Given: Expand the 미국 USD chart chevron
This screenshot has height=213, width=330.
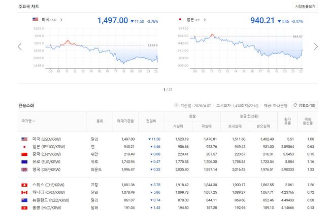Looking at the screenshot, I should click(x=61, y=20).
